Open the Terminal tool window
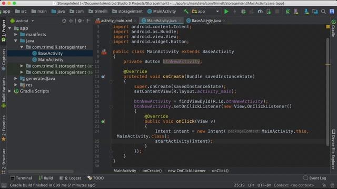Screen dimensions: 337x189 point(21,178)
